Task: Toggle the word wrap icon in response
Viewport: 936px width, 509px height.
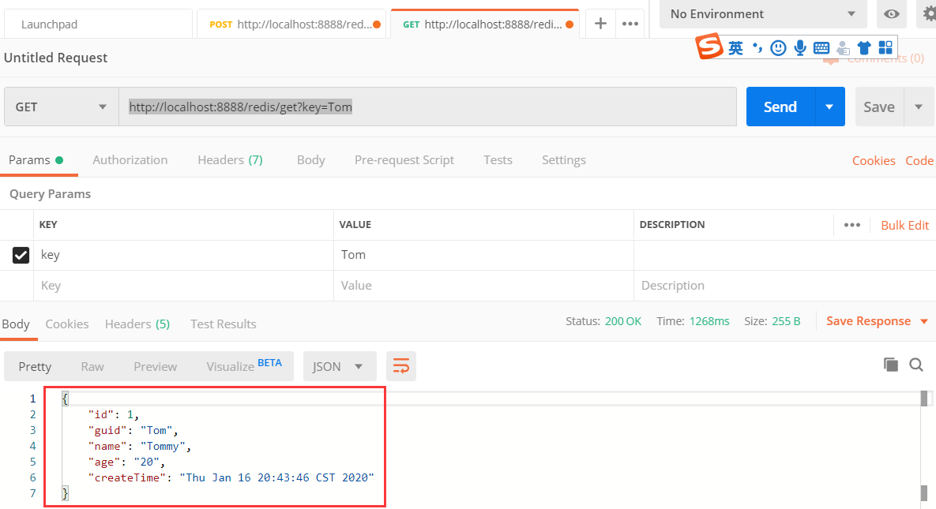Action: tap(401, 366)
